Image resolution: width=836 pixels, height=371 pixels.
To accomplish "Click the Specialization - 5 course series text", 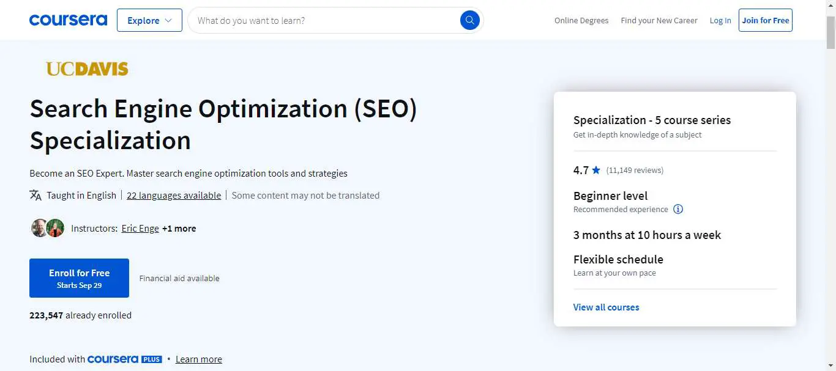I will point(652,120).
